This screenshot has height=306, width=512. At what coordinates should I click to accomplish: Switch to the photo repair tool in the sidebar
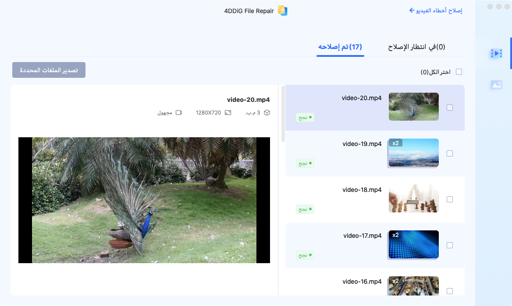tap(496, 85)
